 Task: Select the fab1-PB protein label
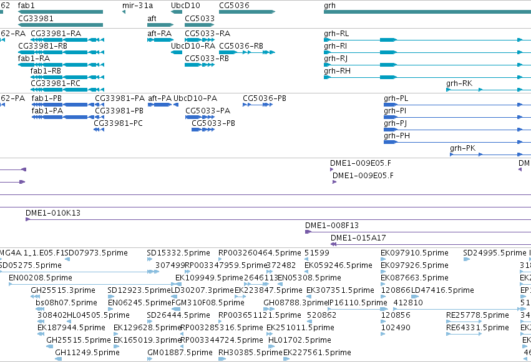click(x=46, y=98)
